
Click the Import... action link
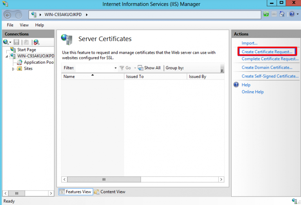point(249,43)
